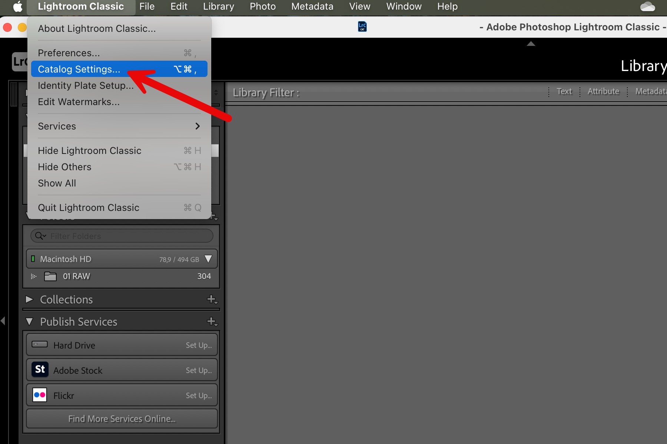Image resolution: width=667 pixels, height=444 pixels.
Task: Click the Filter Folders search field
Action: tap(122, 236)
